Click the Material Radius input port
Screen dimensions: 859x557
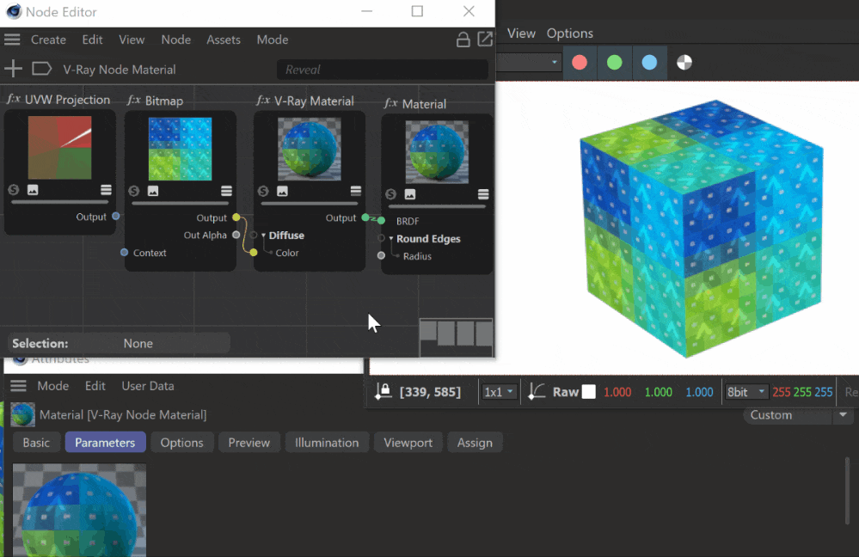[x=381, y=256]
